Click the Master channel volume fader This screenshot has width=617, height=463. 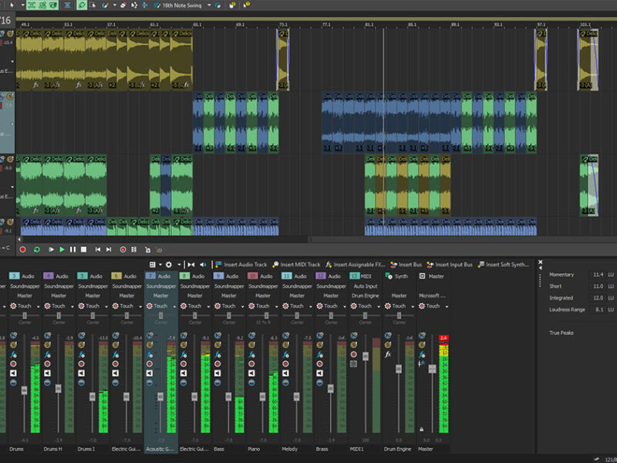tap(432, 369)
